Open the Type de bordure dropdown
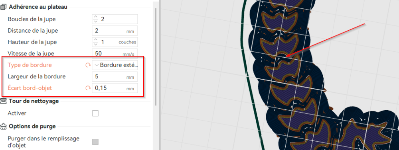 click(115, 65)
